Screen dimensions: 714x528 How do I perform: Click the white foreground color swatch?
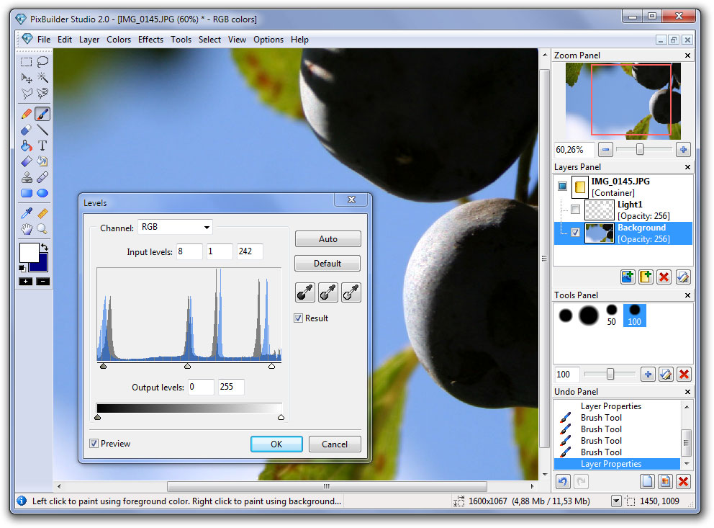(29, 252)
